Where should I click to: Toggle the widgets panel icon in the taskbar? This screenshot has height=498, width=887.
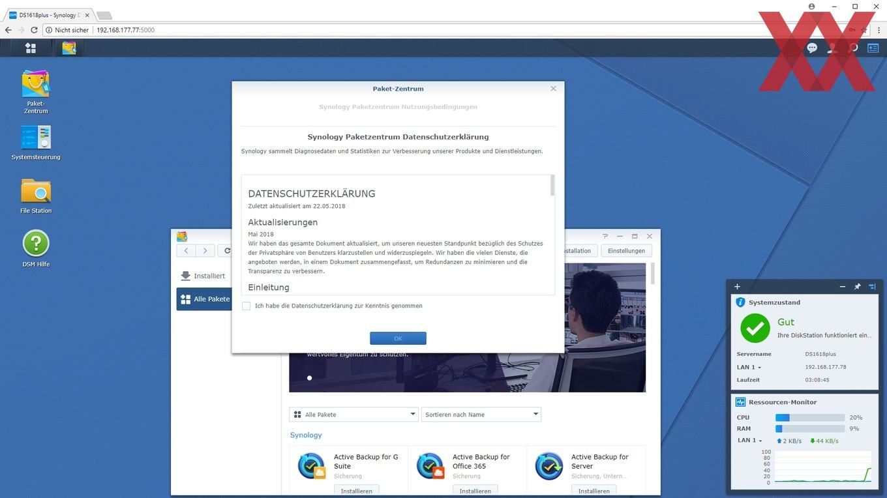click(x=873, y=48)
